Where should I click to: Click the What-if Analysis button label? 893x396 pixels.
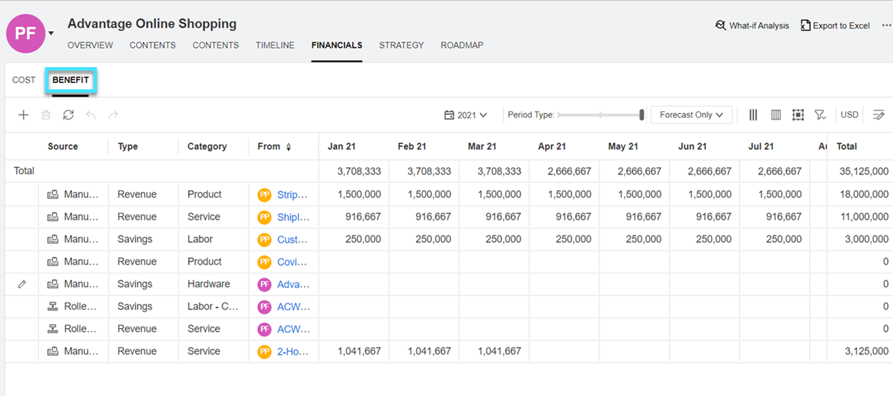pyautogui.click(x=759, y=26)
